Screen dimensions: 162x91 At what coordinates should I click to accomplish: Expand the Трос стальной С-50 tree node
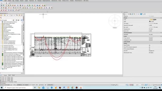[x=1, y=67]
